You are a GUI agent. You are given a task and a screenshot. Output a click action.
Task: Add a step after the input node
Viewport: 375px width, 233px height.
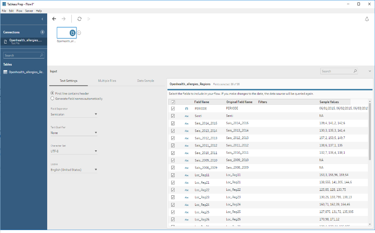click(79, 33)
